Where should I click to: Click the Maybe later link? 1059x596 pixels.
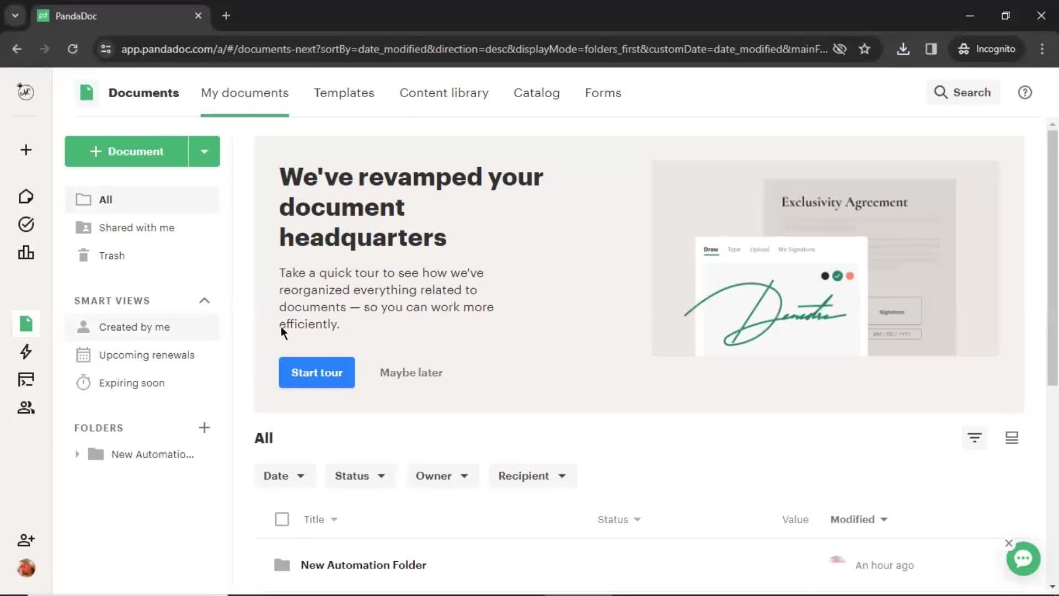[411, 372]
